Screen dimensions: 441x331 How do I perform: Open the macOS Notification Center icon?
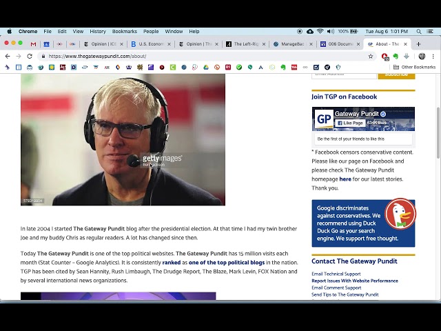tap(430, 32)
